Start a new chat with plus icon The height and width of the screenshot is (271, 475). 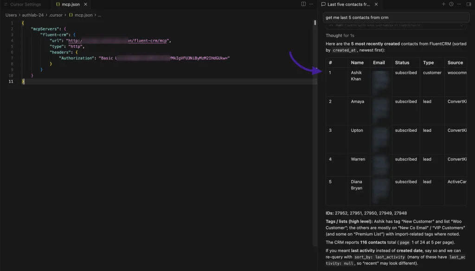(443, 4)
